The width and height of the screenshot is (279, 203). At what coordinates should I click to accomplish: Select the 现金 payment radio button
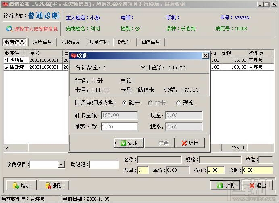click(178, 103)
